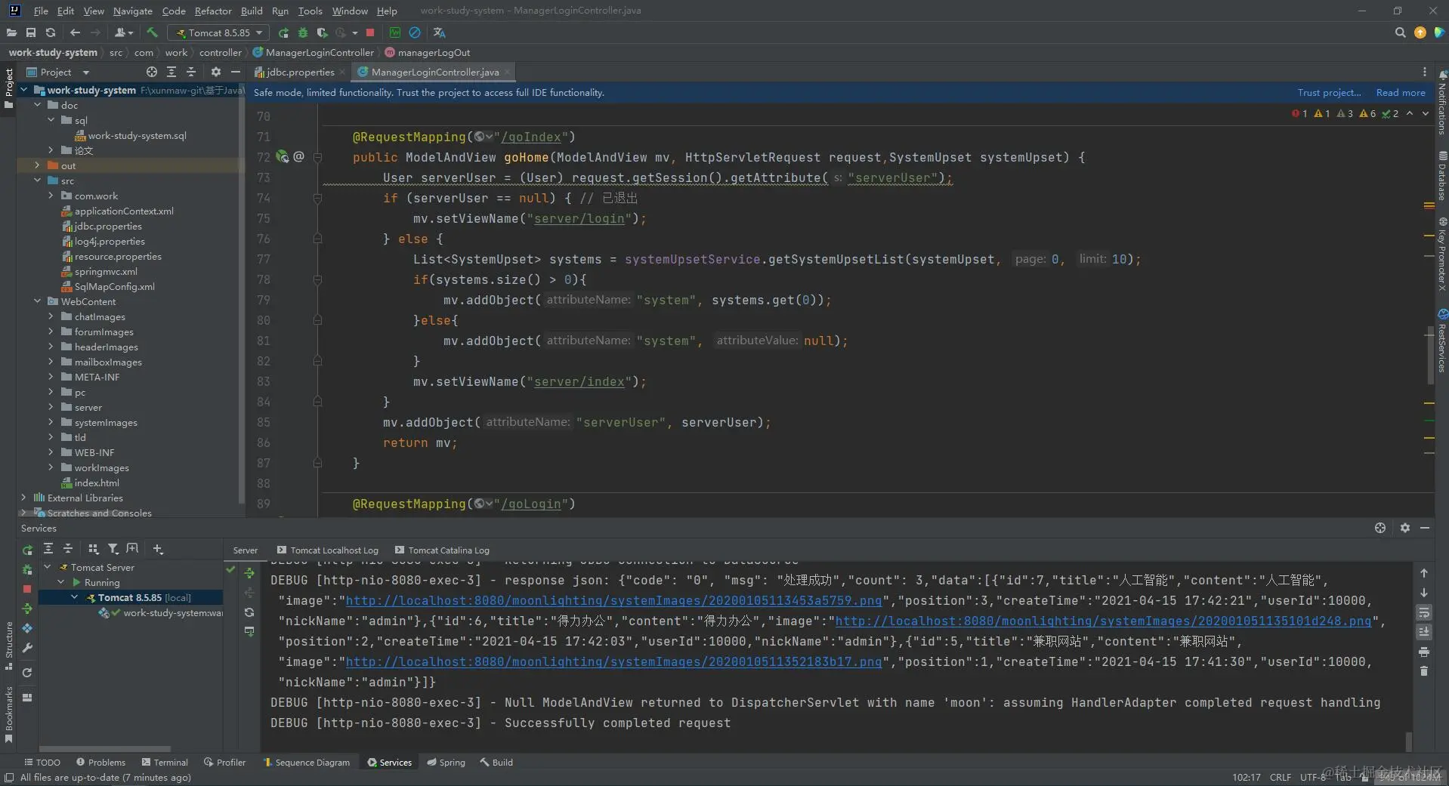Screen dimensions: 1449x786
Task: Toggle the Structure tool window button
Action: [8, 646]
